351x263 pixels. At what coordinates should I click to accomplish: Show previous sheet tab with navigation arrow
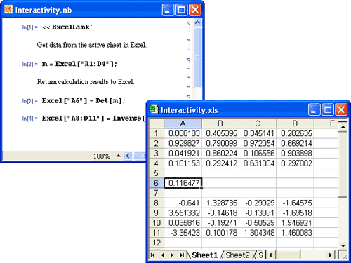(162, 255)
